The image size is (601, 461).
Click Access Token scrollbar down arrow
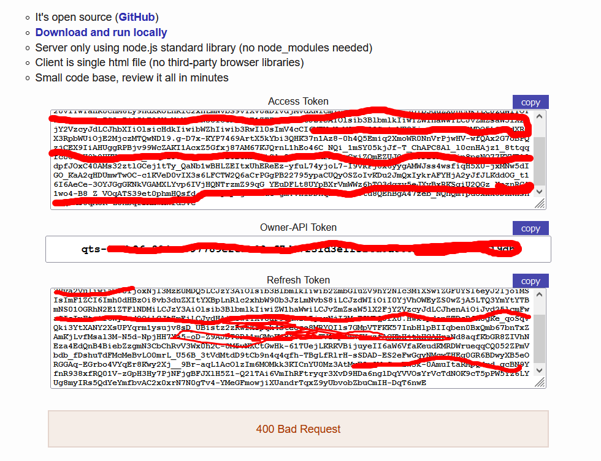click(539, 191)
